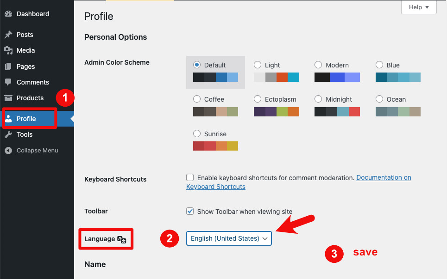Uncheck Show Toolbar when viewing site

point(190,211)
